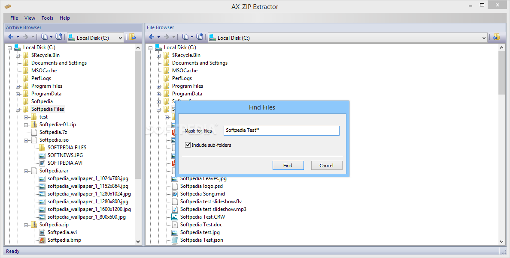
Task: Open back-history arrow in Archive Browser toolbar
Action: coord(18,38)
